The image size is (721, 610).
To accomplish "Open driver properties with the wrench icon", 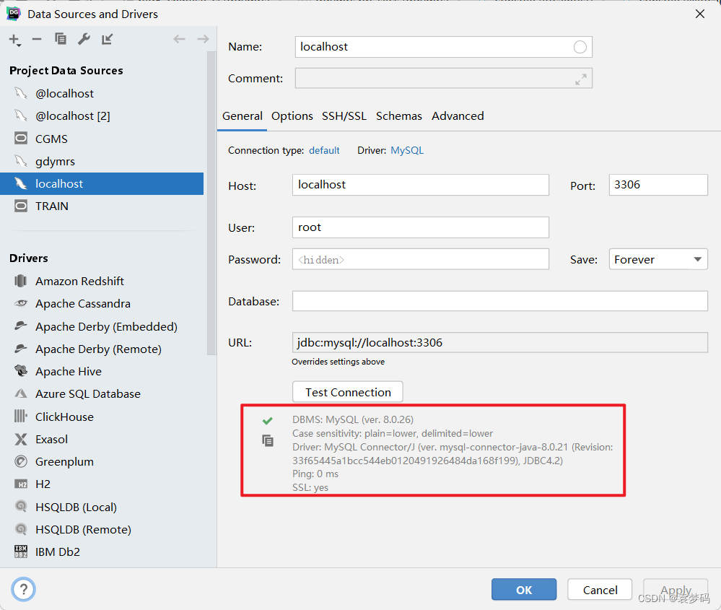I will (84, 40).
